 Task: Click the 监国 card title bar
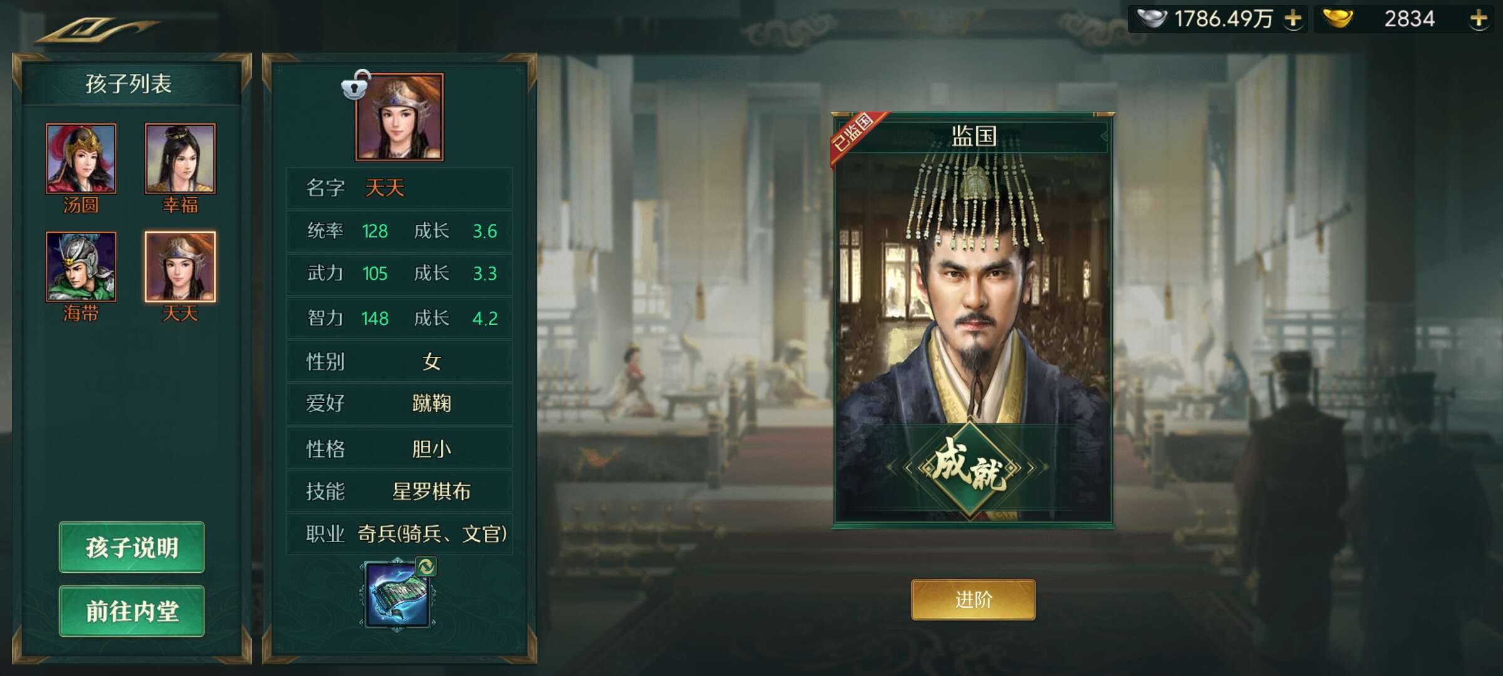point(974,136)
